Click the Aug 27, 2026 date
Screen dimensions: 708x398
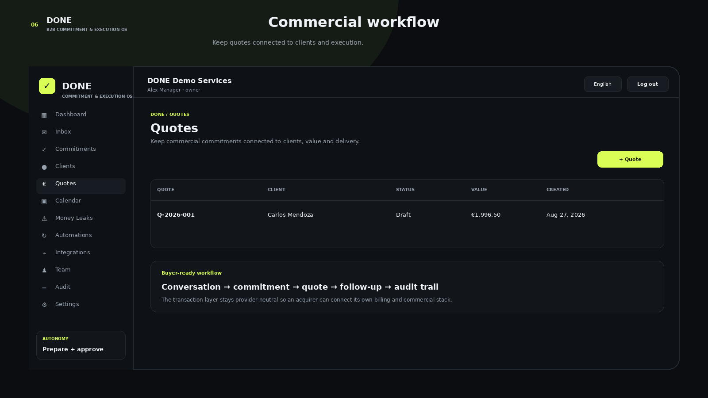click(566, 215)
